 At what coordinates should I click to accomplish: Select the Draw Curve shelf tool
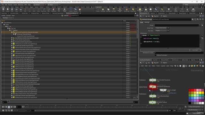click(44, 10)
